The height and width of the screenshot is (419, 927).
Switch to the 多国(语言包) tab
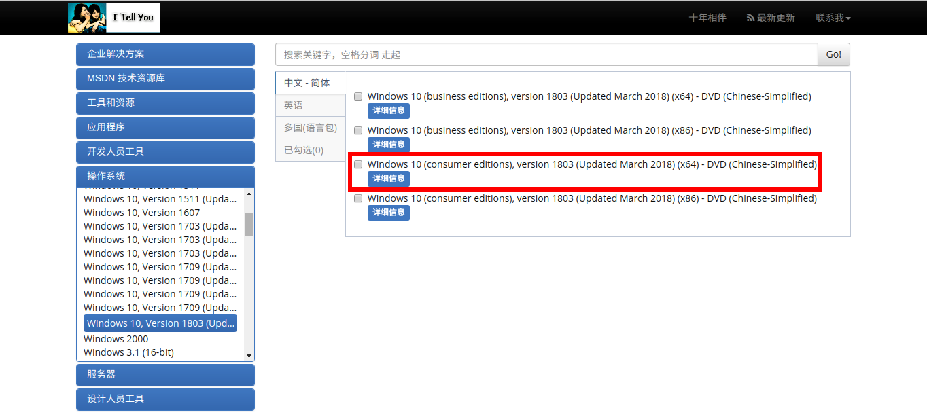pyautogui.click(x=311, y=128)
